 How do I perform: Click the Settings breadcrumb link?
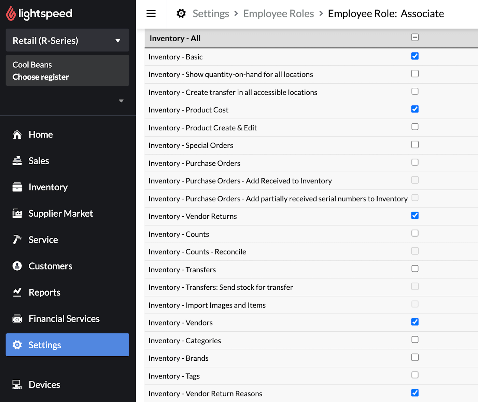coord(211,13)
